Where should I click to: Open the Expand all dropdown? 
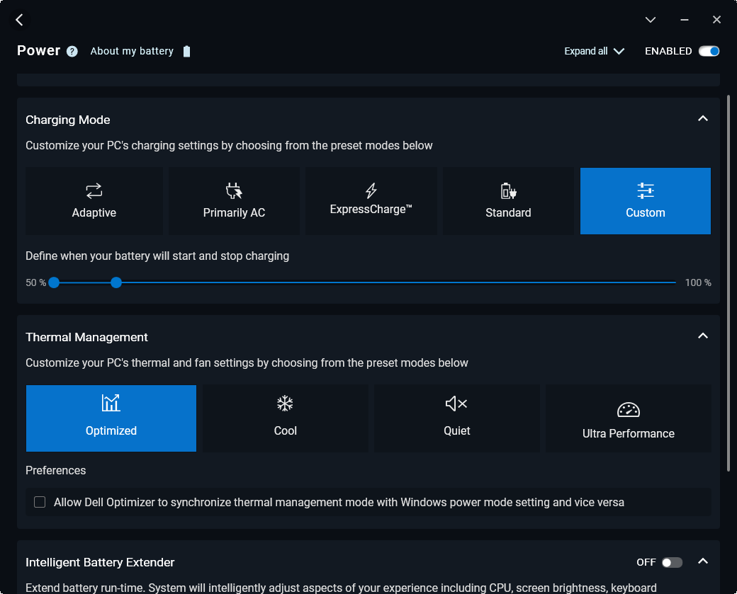tap(594, 51)
